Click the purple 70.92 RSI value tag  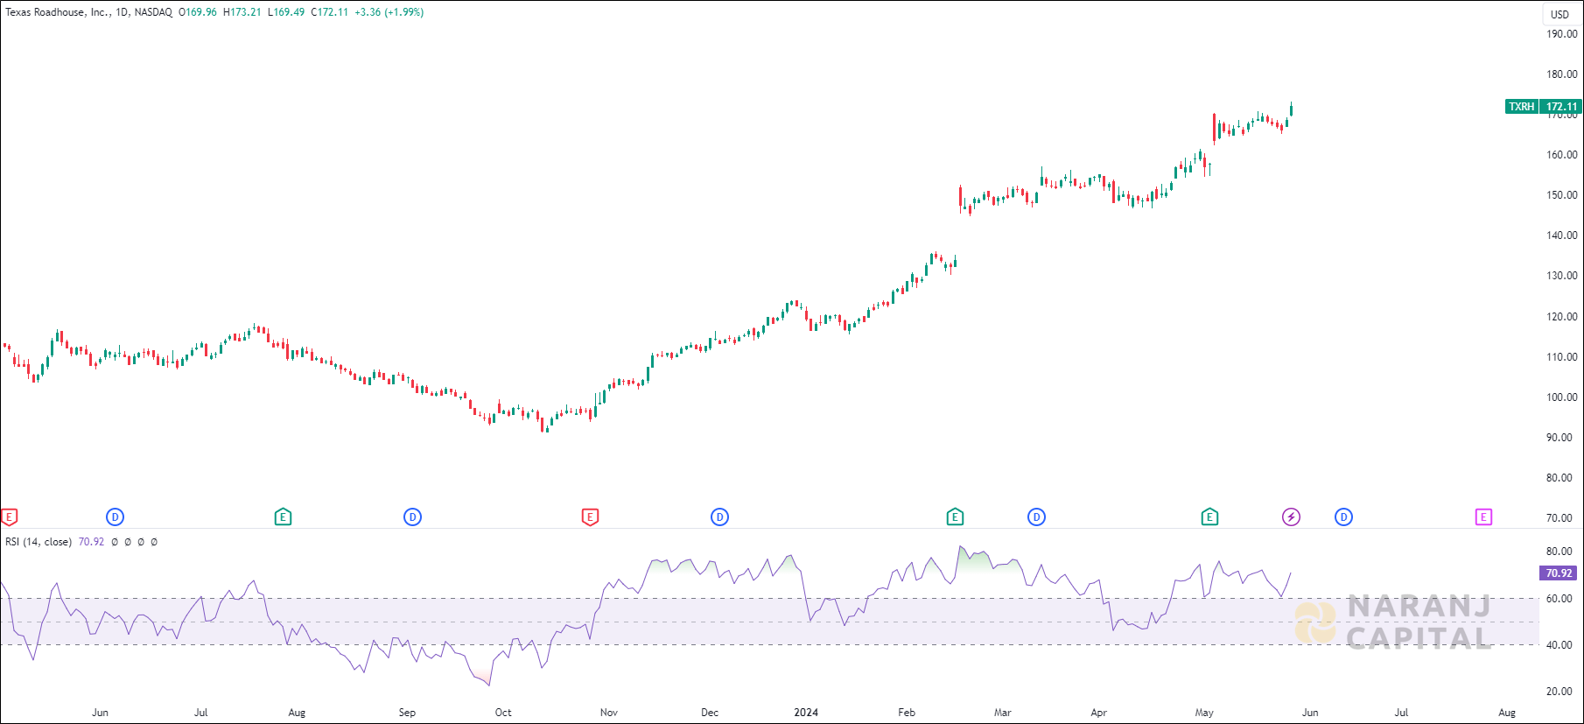tap(1559, 573)
